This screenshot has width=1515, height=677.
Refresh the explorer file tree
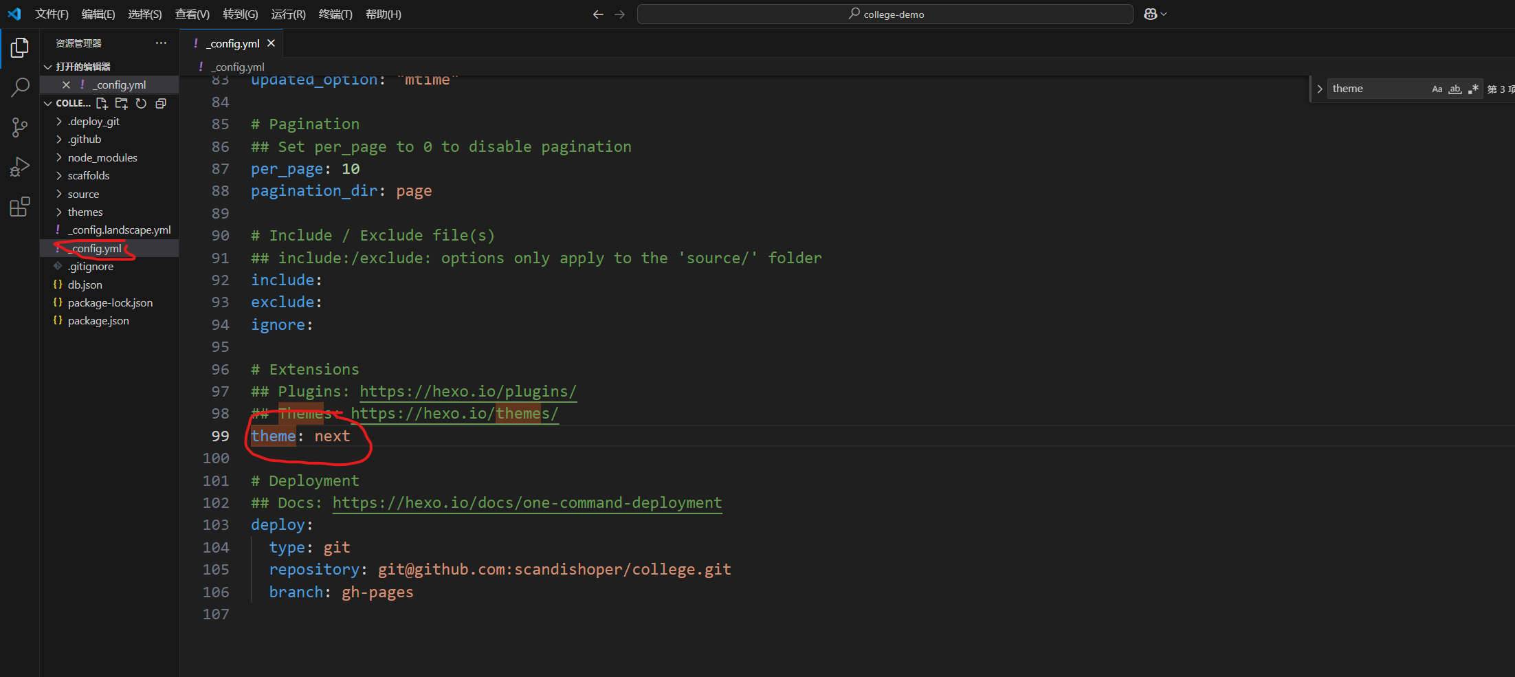(141, 103)
